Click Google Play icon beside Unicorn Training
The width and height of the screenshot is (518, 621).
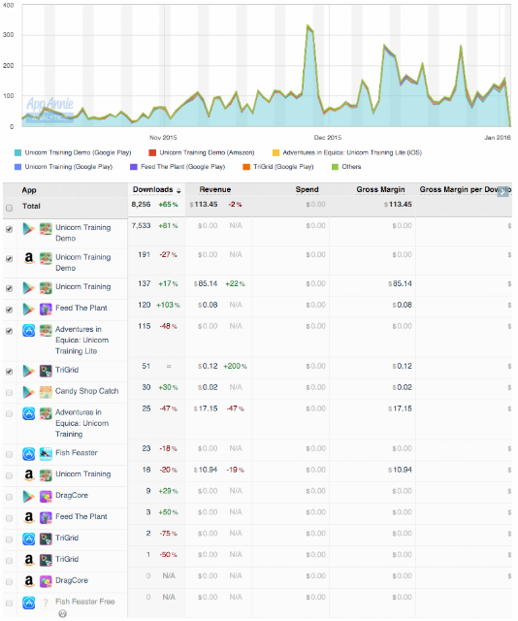(x=28, y=288)
